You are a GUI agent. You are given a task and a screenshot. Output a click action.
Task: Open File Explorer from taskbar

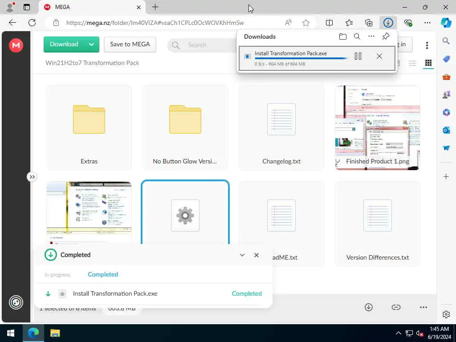[x=55, y=333]
